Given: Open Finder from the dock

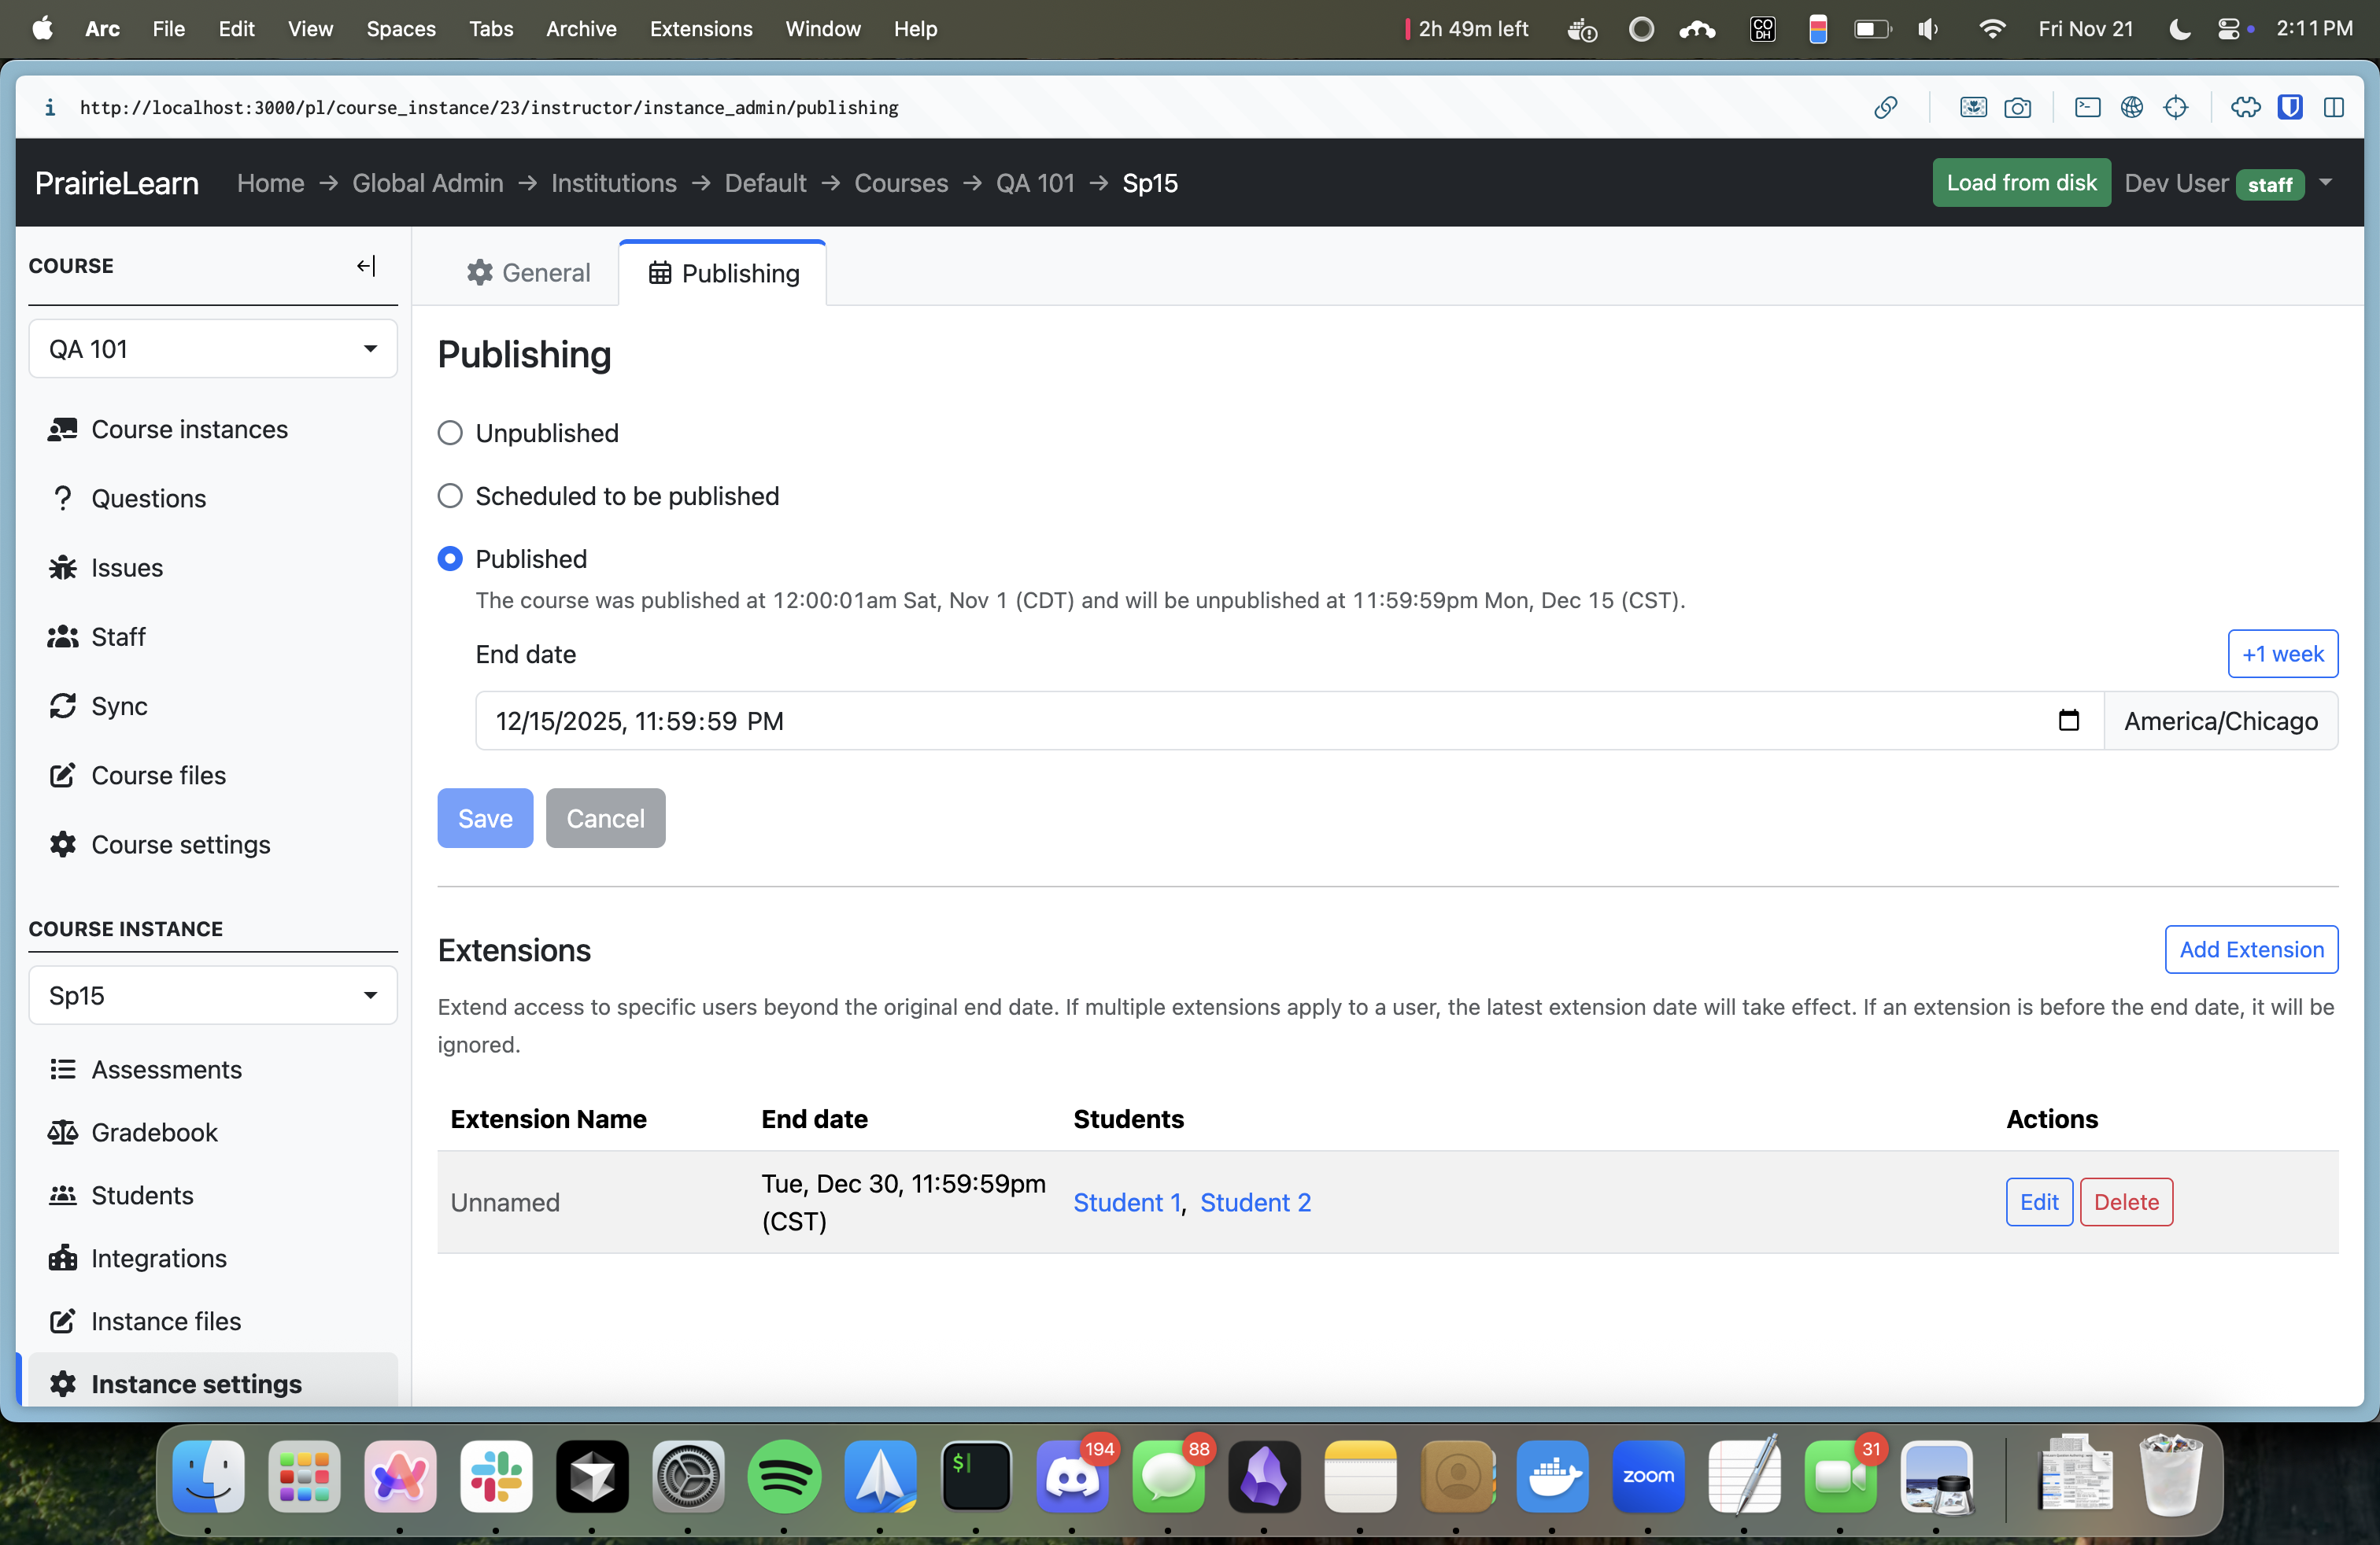Looking at the screenshot, I should point(208,1476).
